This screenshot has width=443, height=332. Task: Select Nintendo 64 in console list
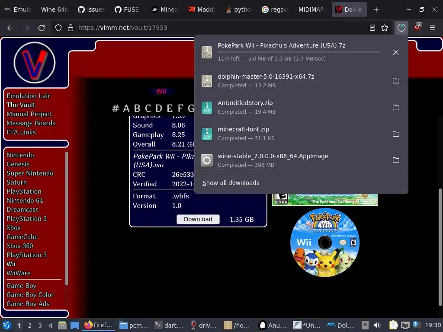pyautogui.click(x=25, y=201)
